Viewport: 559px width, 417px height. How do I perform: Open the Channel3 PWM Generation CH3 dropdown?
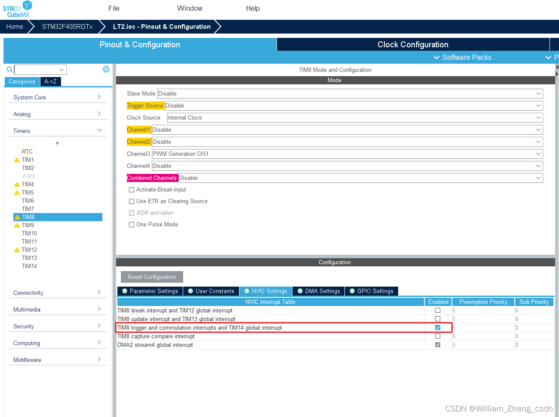347,154
